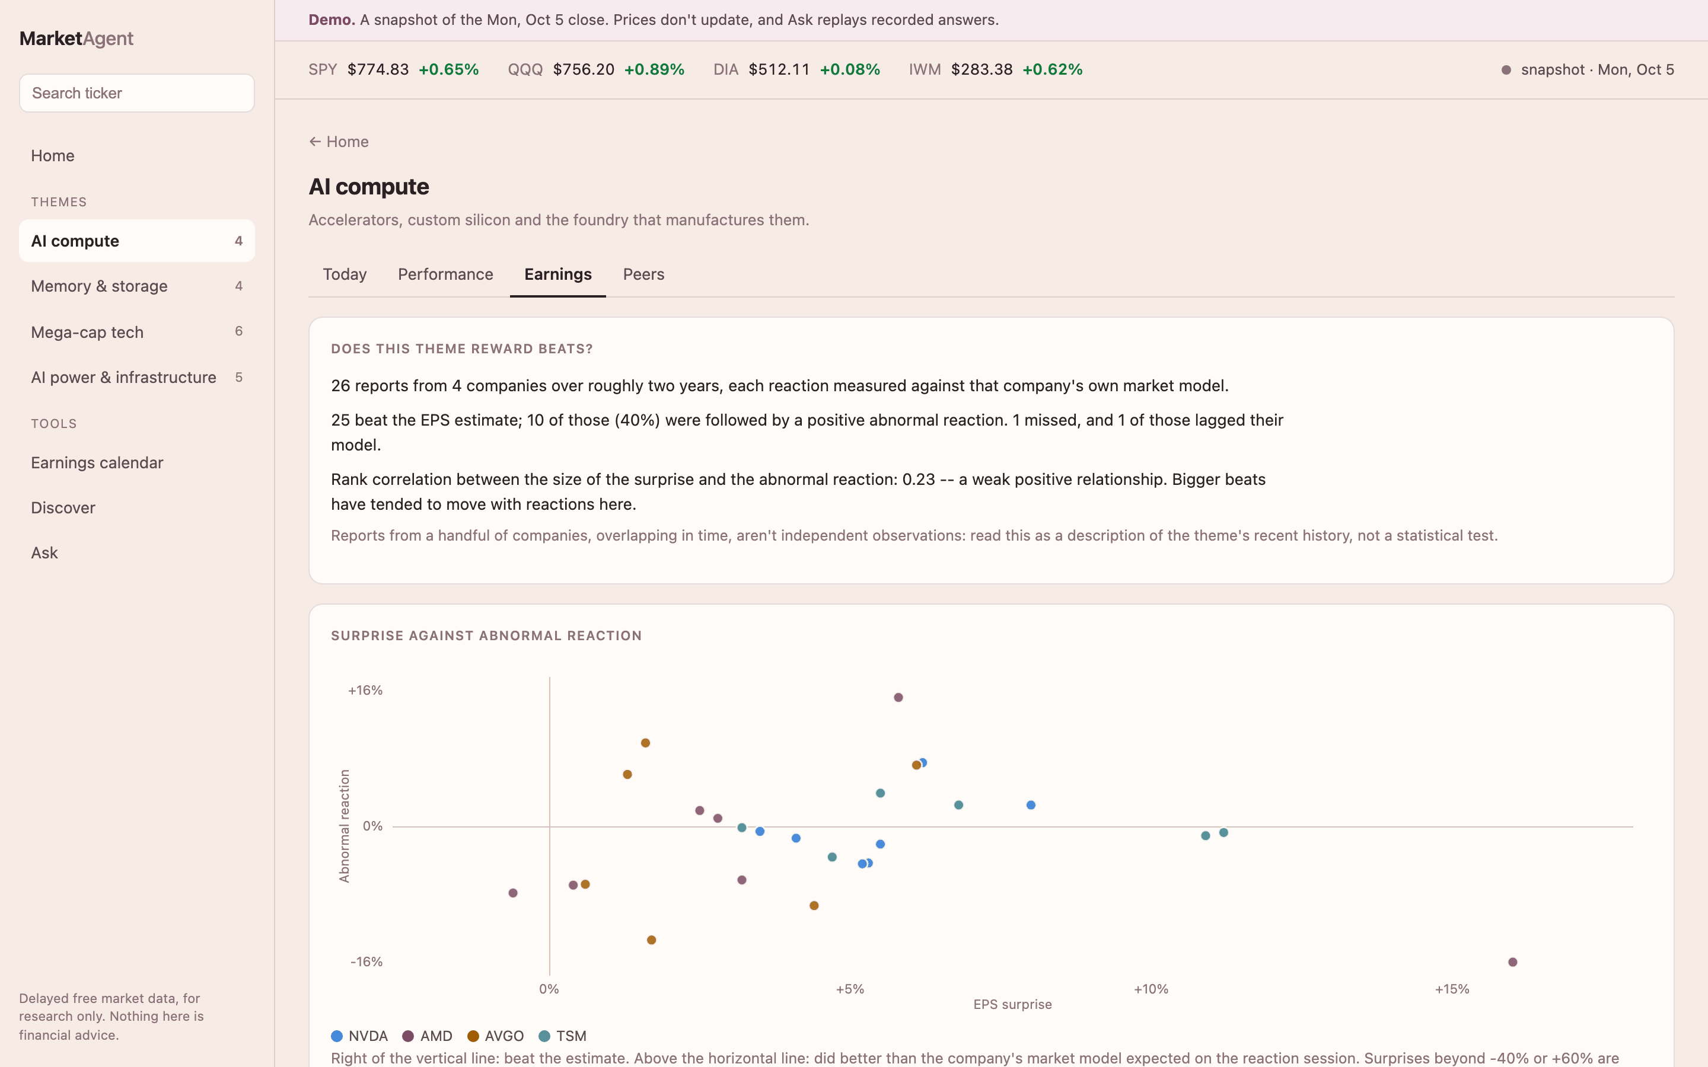1708x1067 pixels.
Task: Click the snapshot status dot icon
Action: pyautogui.click(x=1506, y=70)
